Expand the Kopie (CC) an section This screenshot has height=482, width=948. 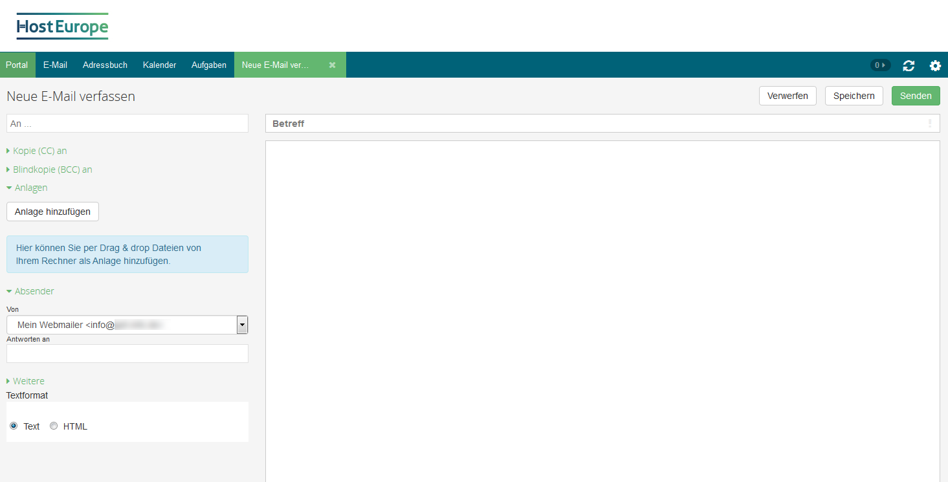point(36,150)
